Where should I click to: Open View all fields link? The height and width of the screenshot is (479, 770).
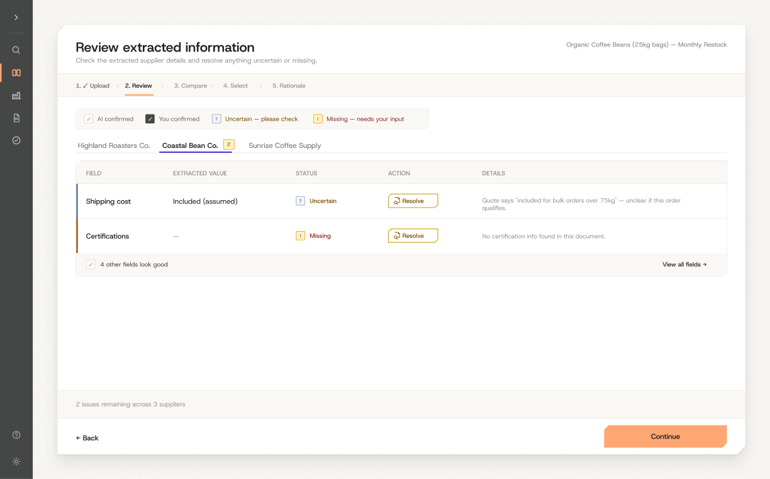click(684, 264)
